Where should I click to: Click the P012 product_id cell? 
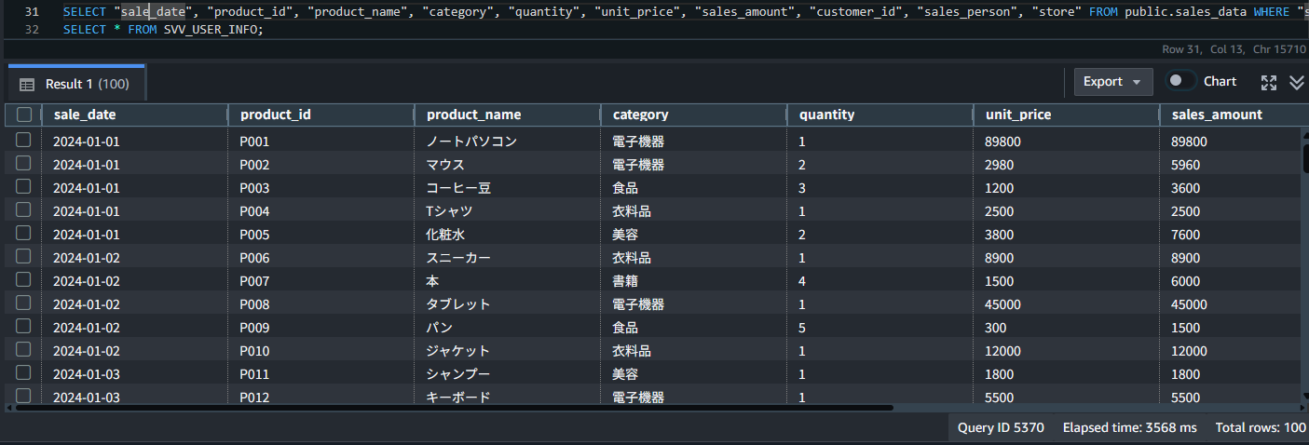pos(321,398)
